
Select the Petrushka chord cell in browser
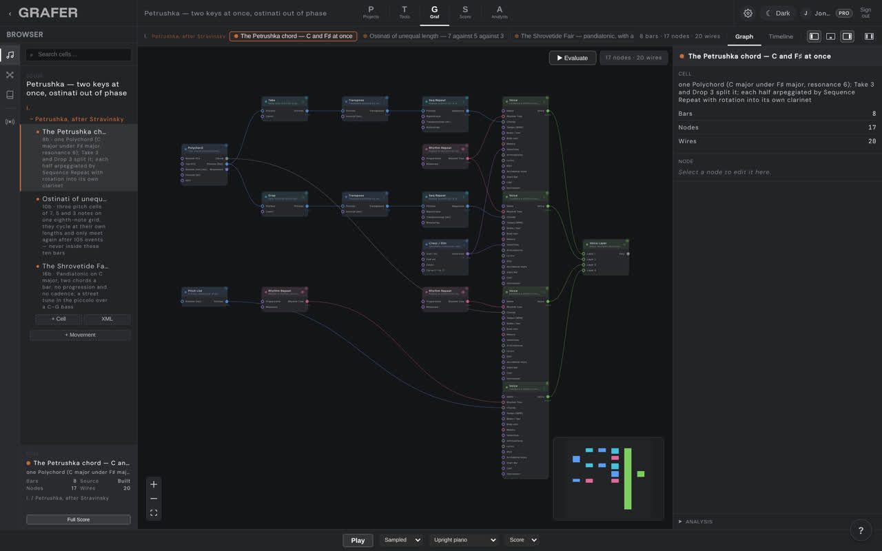(78, 158)
